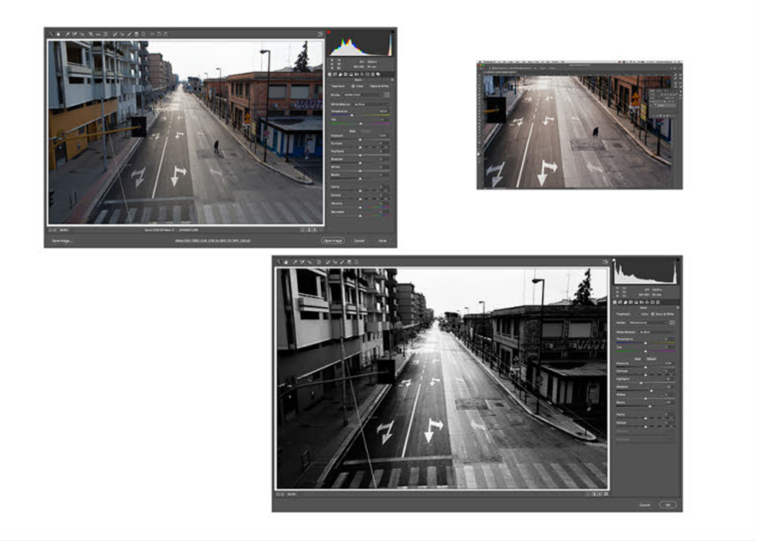Screen dimensions: 757x541
Task: Click the Save Image button
Action: coord(61,241)
